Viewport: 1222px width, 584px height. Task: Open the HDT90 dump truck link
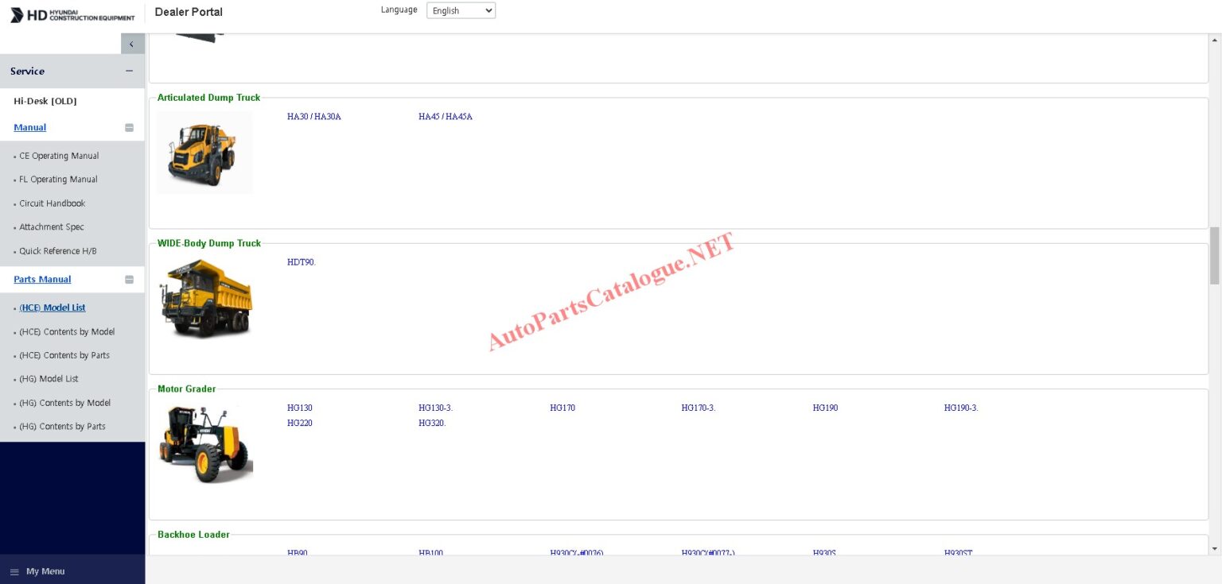pos(301,262)
